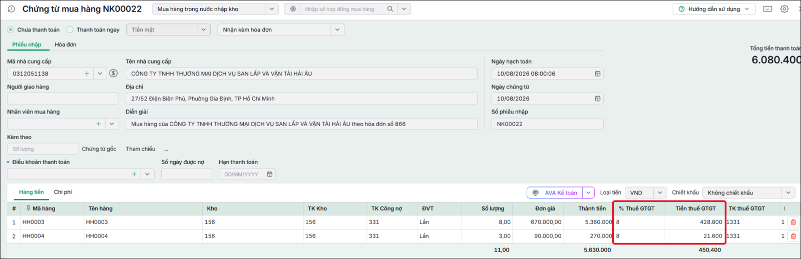This screenshot has width=801, height=259.
Task: Click the Chứng từ gốc link
Action: coord(99,149)
